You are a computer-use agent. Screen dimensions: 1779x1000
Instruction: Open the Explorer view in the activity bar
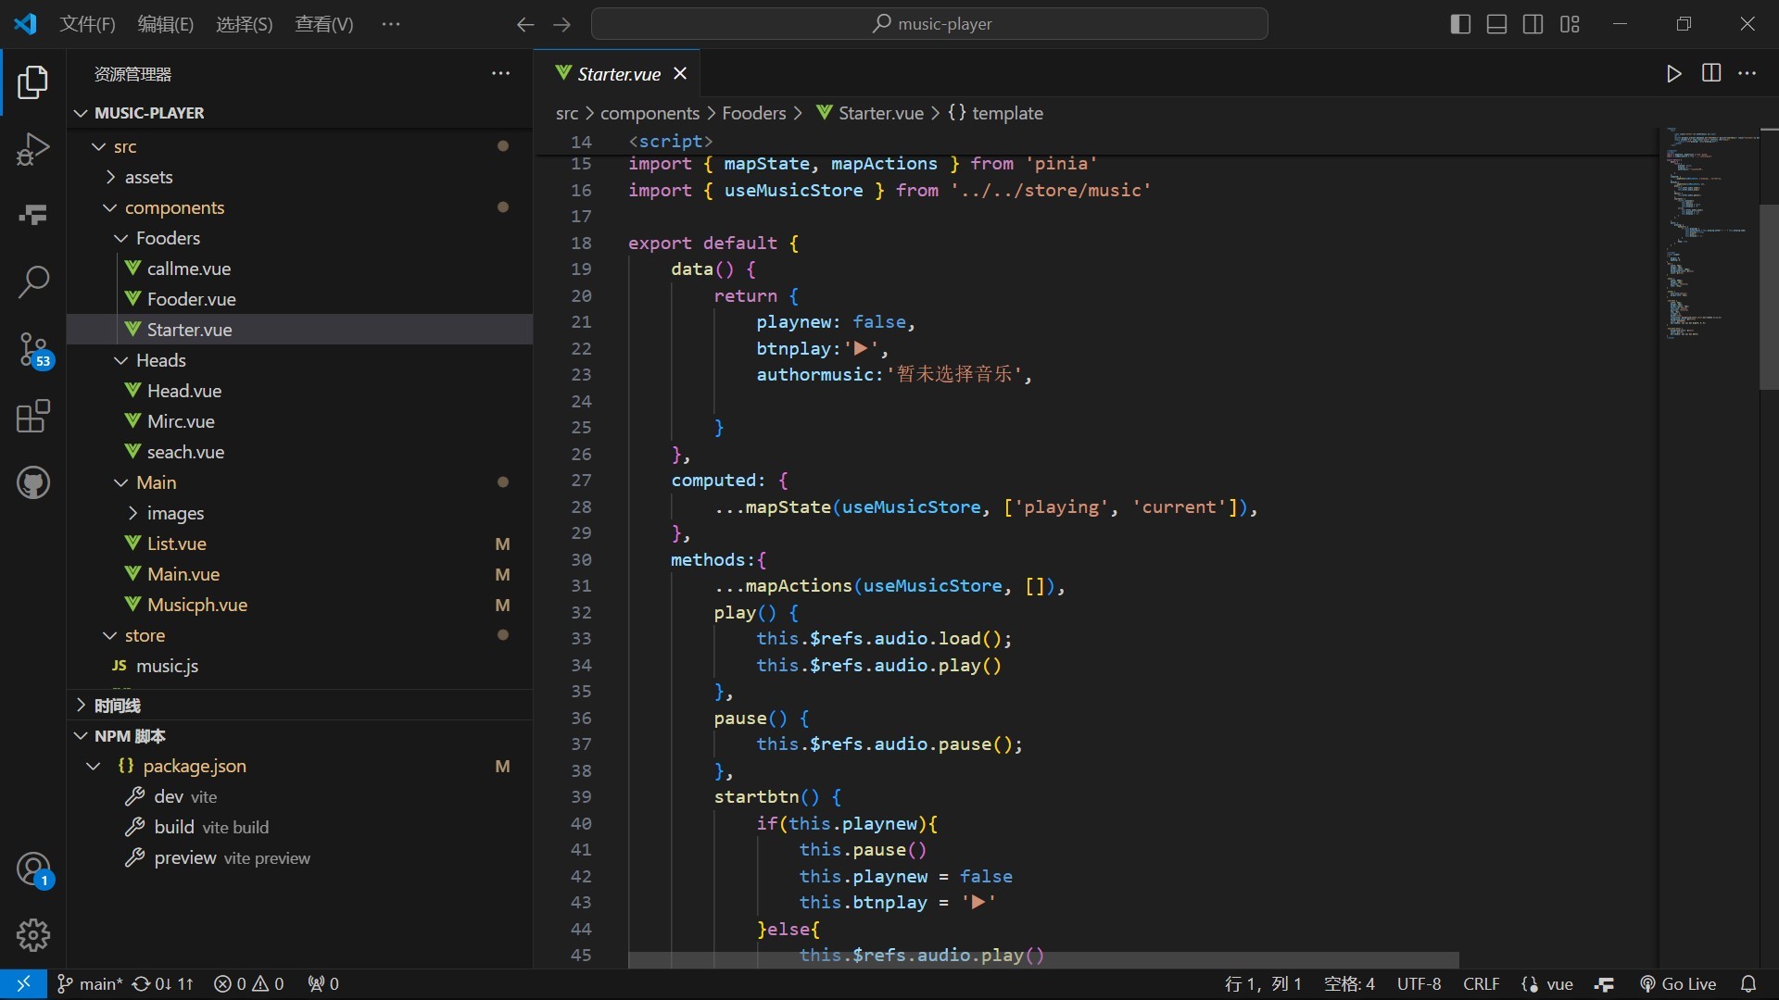pyautogui.click(x=33, y=82)
